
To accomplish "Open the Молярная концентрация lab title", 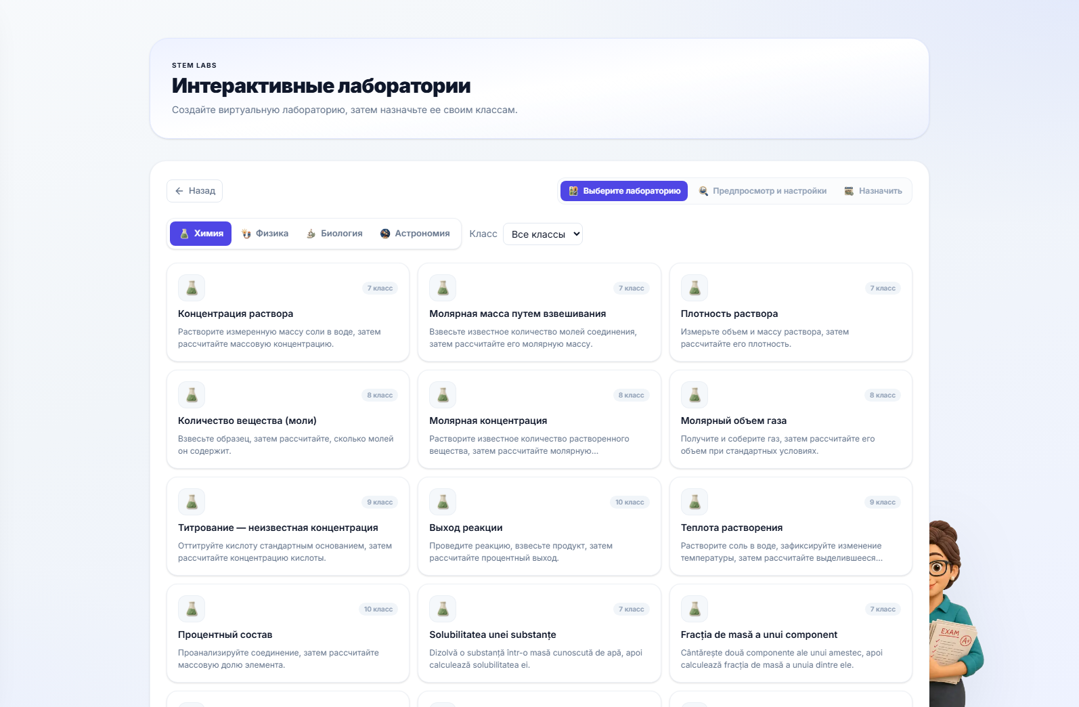I will [x=488, y=421].
